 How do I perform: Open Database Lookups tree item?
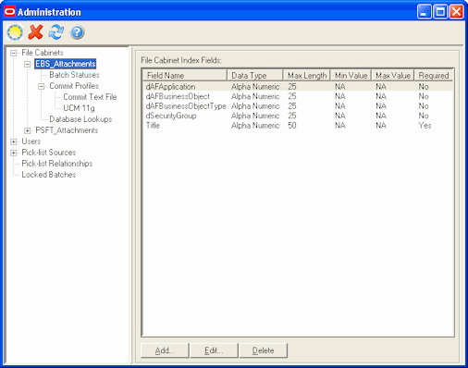[x=80, y=119]
